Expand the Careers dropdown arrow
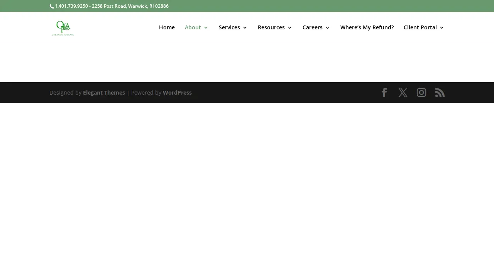Viewport: 494px width, 278px height. pyautogui.click(x=327, y=28)
